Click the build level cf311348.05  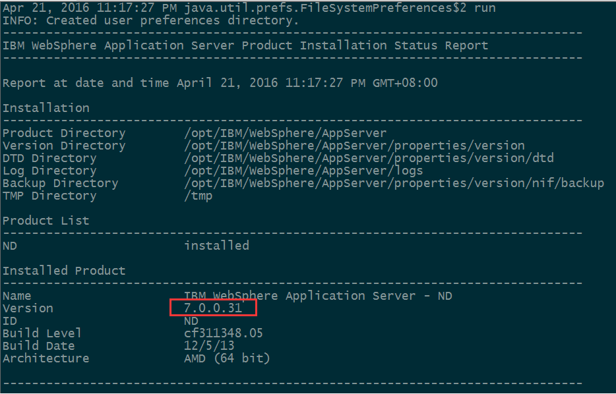[x=223, y=333]
